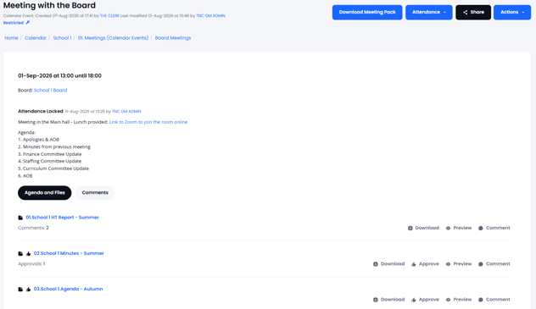
Task: Click agenda item '2. Minutes from previous meeting'
Action: (54, 147)
